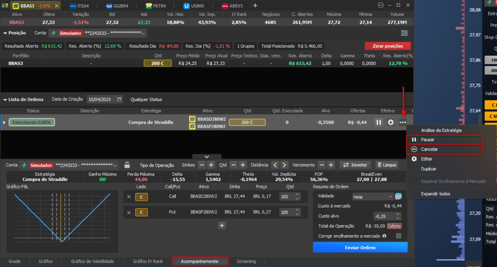Click the Gráfico P&L straddle chart
The height and width of the screenshot is (267, 497).
[62, 217]
